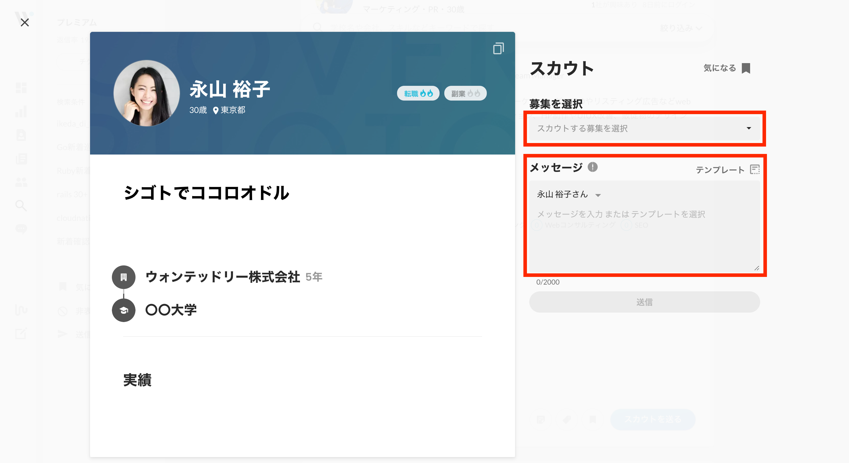This screenshot has width=849, height=463.
Task: Click the ウォンテッドリー株式会社 building icon
Action: [x=124, y=277]
